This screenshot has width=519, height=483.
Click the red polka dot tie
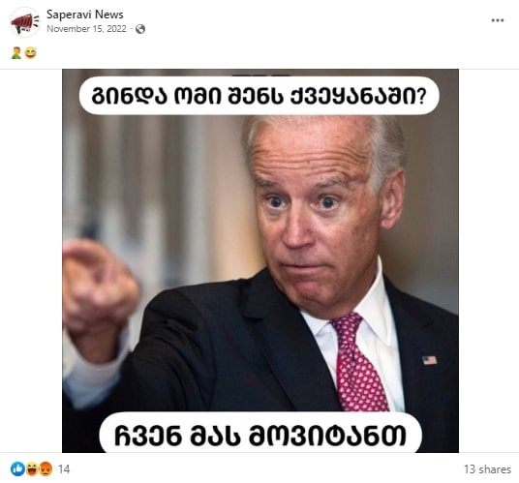click(359, 362)
